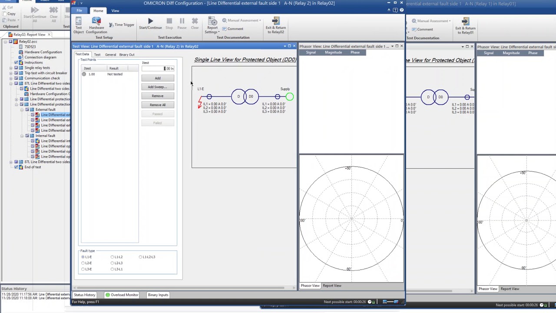The image size is (556, 313).
Task: Open the Binary Out tab
Action: coord(127,55)
